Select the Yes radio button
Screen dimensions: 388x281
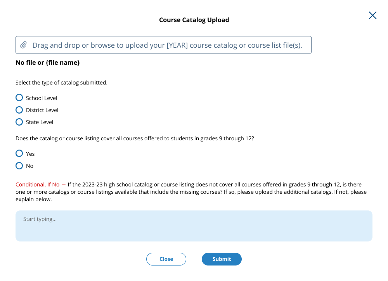coord(19,153)
